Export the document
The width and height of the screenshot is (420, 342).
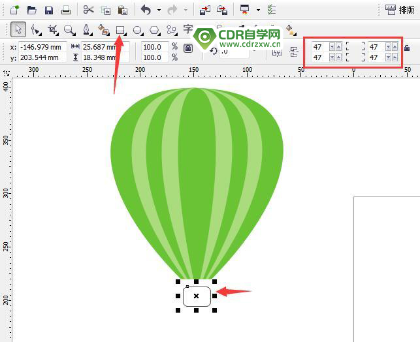point(222,10)
